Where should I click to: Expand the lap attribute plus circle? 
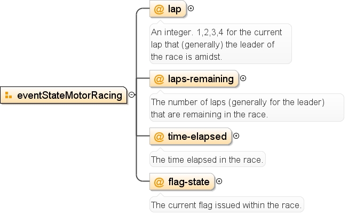click(191, 9)
